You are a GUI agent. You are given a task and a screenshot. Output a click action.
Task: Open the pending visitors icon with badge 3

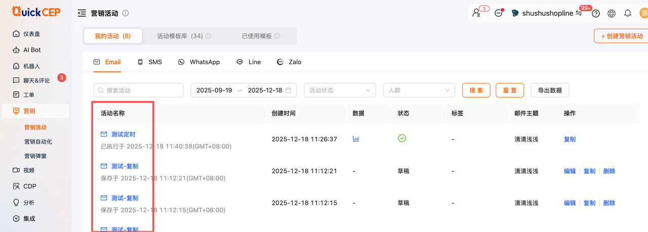(476, 14)
